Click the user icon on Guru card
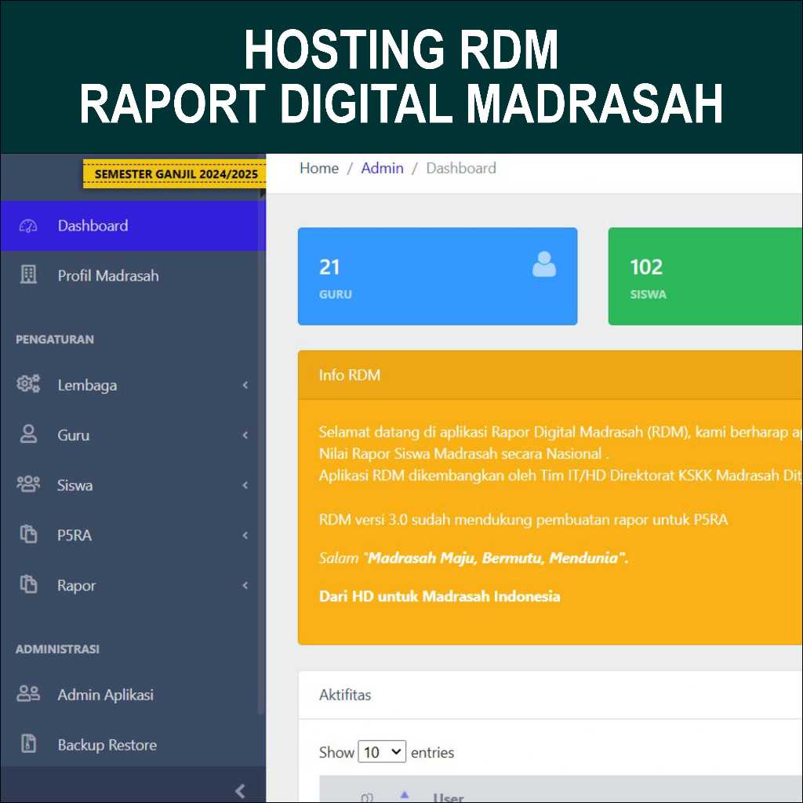Viewport: 803px width, 803px height. click(x=543, y=265)
